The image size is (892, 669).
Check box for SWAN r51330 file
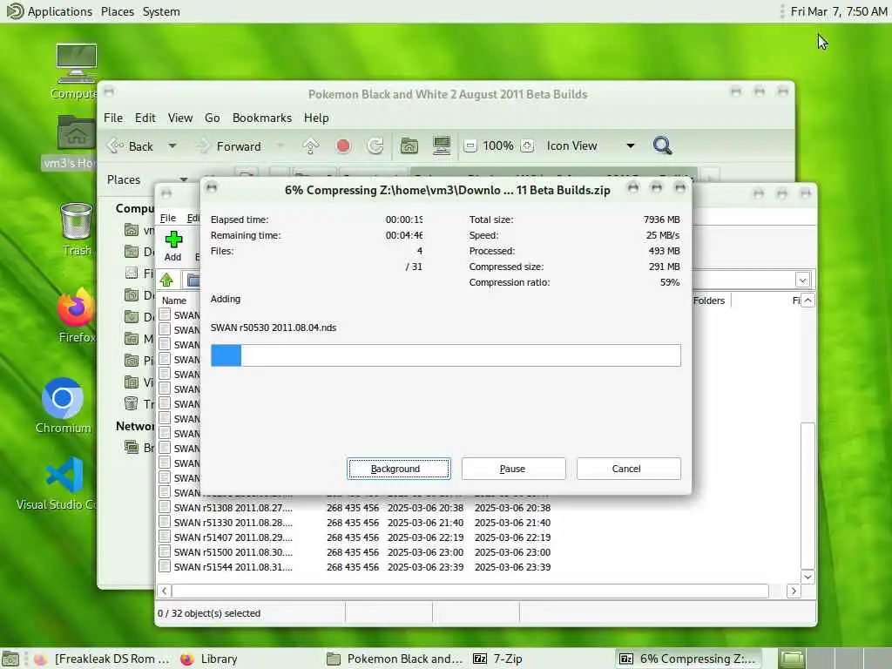point(165,522)
